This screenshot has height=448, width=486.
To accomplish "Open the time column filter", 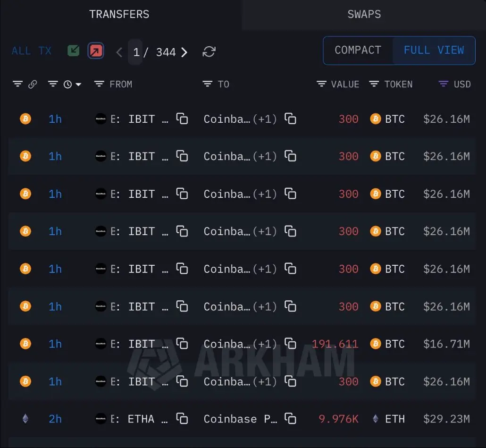I will pyautogui.click(x=53, y=84).
